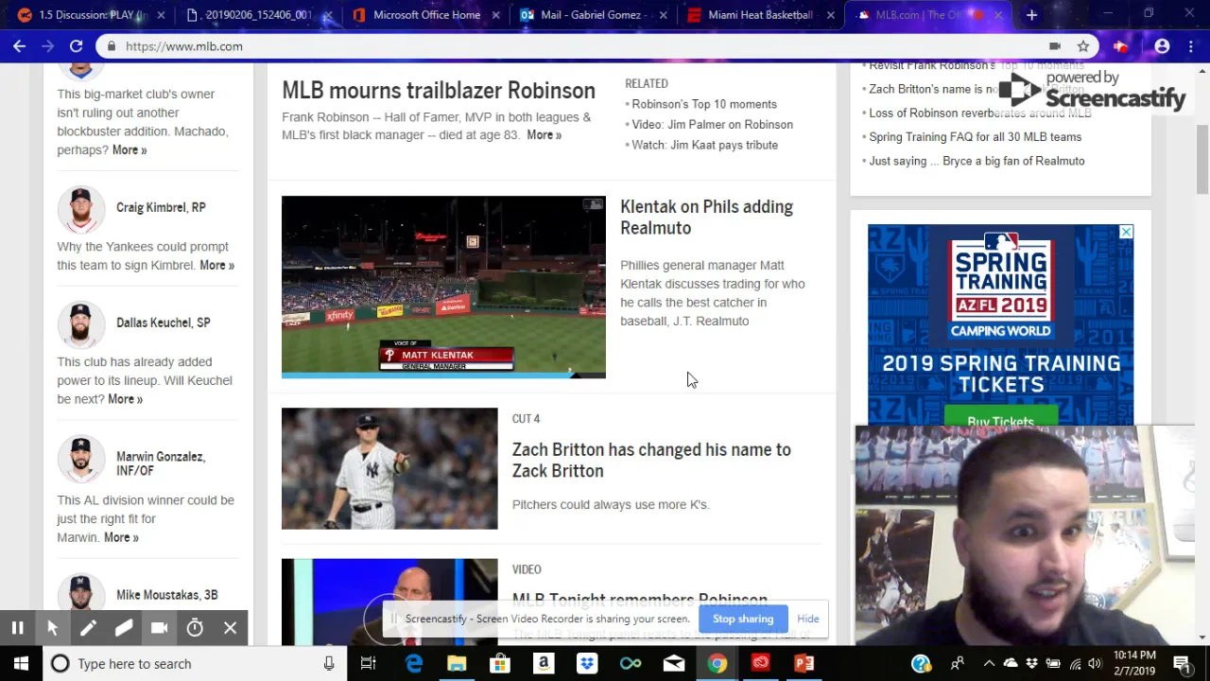The width and height of the screenshot is (1210, 681).
Task: Pause the Screencastify recording
Action: (17, 628)
